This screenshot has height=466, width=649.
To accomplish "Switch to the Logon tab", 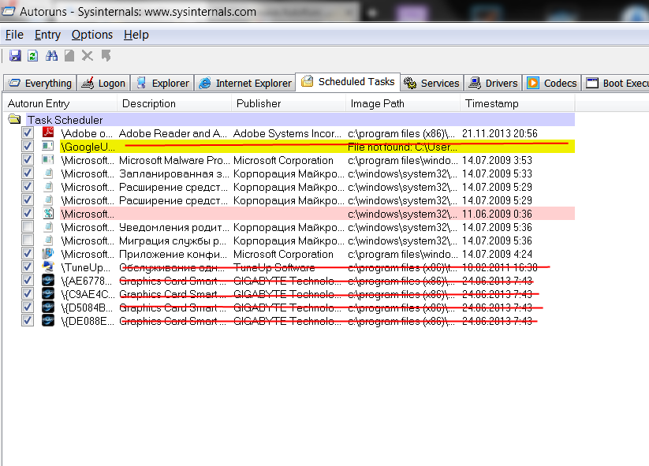I will [104, 83].
